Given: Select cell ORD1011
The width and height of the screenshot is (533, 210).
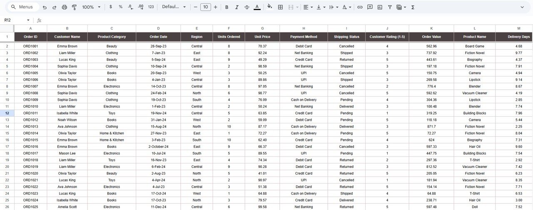Looking at the screenshot, I should pos(30,113).
